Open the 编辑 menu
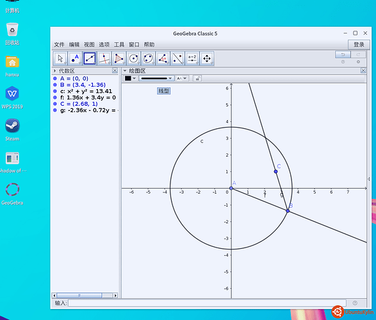The height and width of the screenshot is (320, 376). click(x=74, y=45)
